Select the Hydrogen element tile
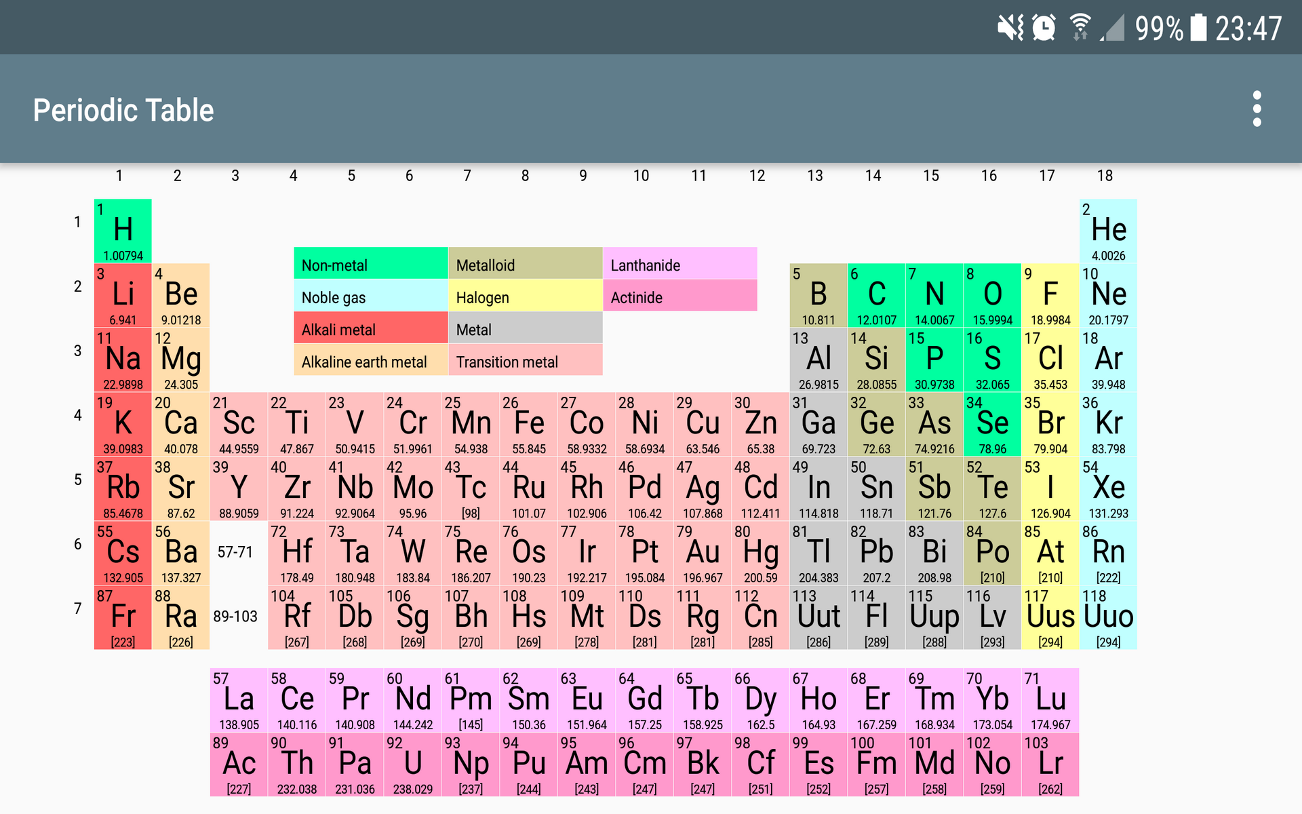This screenshot has height=814, width=1302. click(x=122, y=231)
